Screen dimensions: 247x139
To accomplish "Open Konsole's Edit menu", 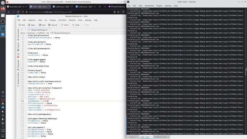I will tap(134, 6).
